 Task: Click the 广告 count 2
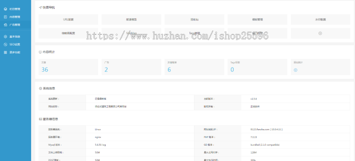[106, 70]
